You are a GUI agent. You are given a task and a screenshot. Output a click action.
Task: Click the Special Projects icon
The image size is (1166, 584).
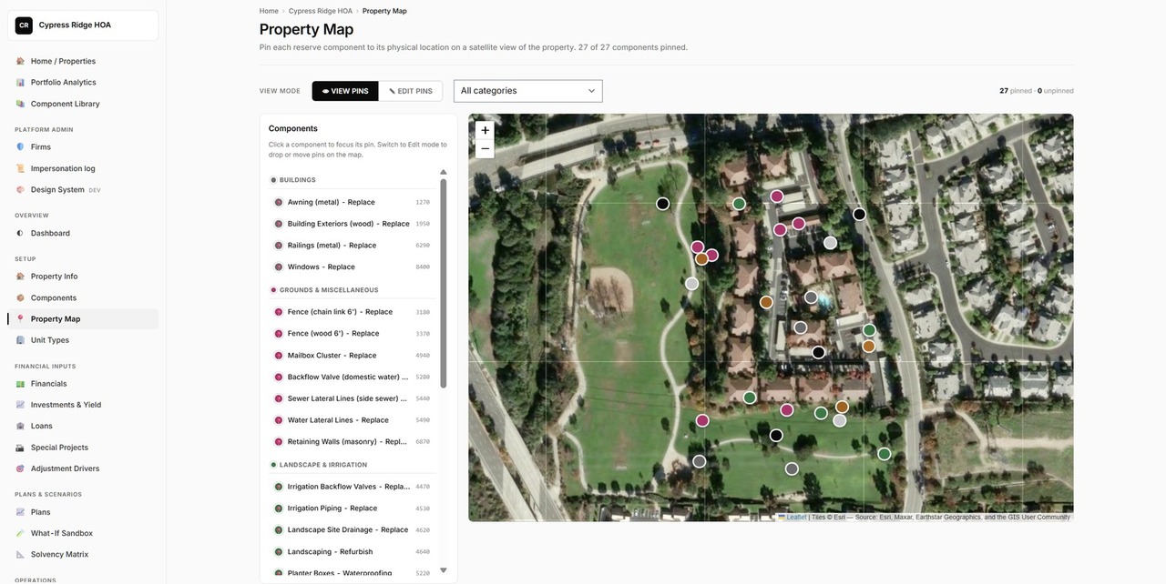coord(20,448)
